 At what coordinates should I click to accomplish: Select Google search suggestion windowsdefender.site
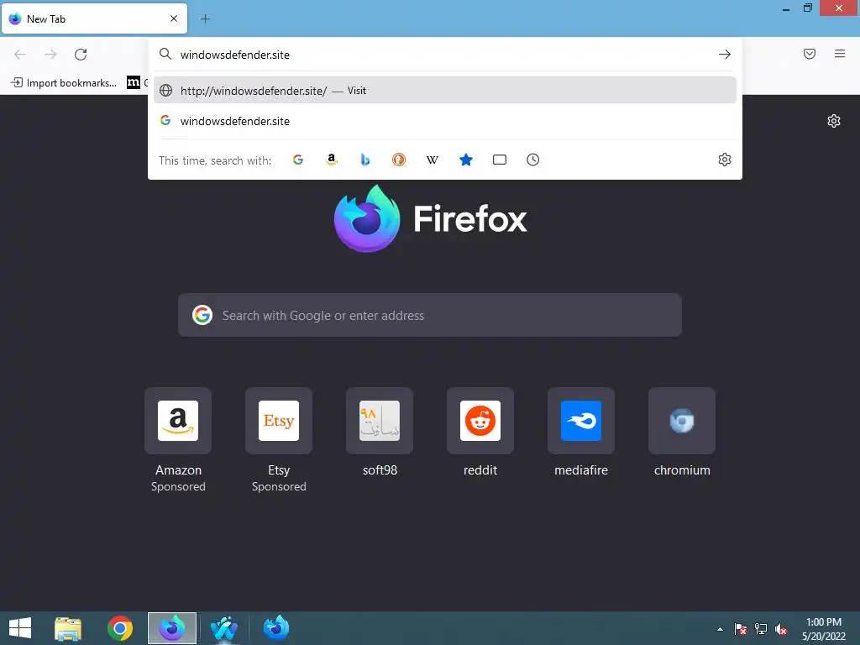[x=445, y=121]
